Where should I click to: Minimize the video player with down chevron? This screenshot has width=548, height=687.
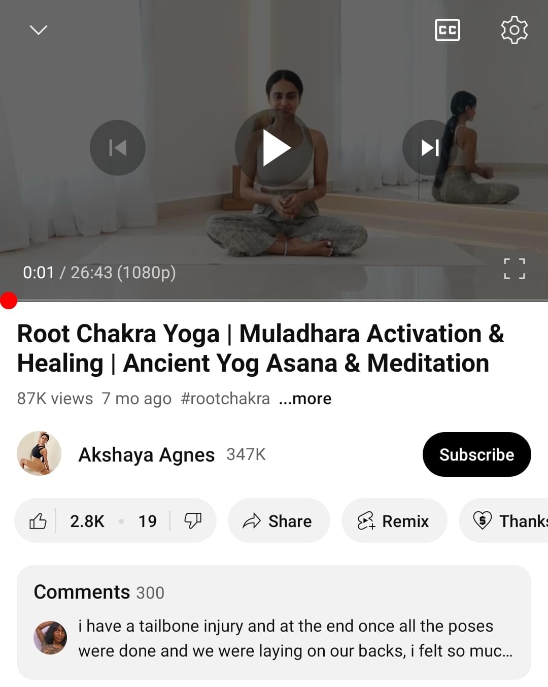coord(39,30)
